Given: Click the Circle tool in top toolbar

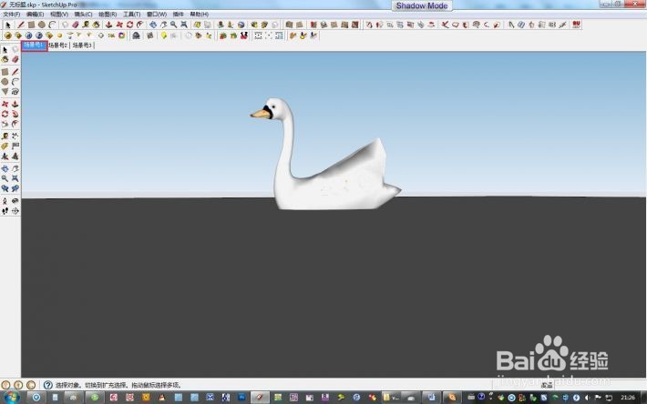Looking at the screenshot, I should pyautogui.click(x=41, y=25).
